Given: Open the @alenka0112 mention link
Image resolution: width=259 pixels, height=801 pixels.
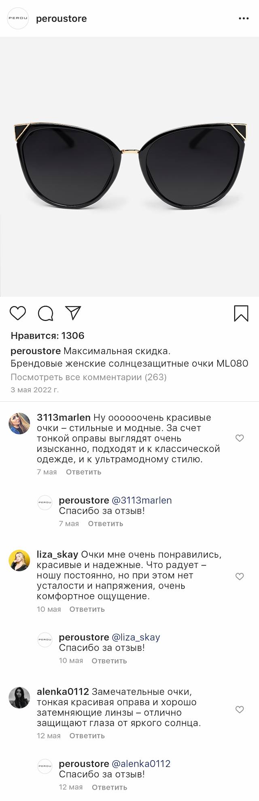Looking at the screenshot, I should (x=141, y=764).
